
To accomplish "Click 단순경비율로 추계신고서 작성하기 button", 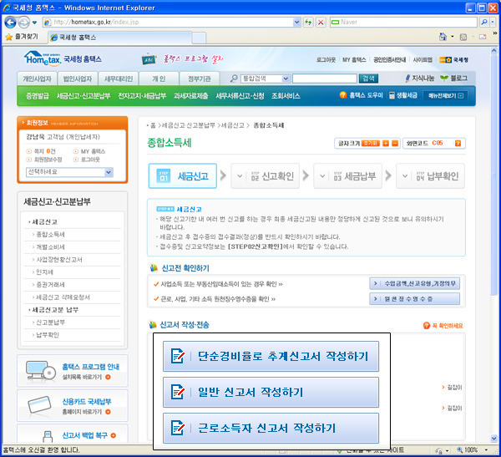I will click(271, 356).
